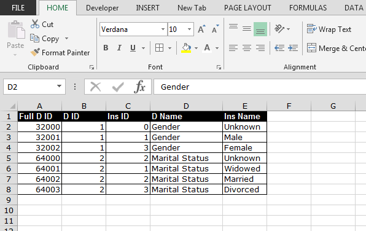The height and width of the screenshot is (231, 366).
Task: Open Insert Function via fx icon
Action: pos(139,87)
